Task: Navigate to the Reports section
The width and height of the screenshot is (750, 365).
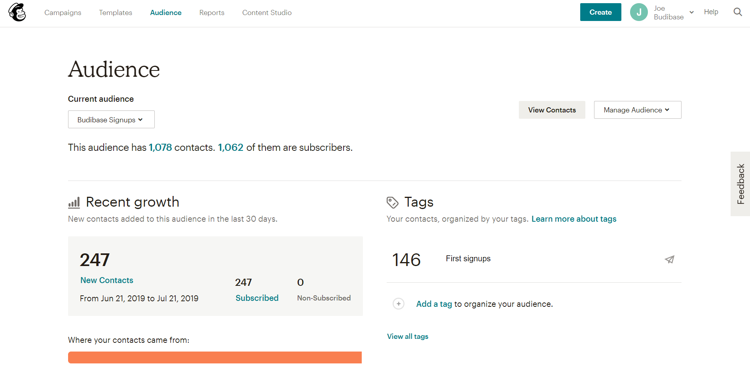Action: point(212,12)
